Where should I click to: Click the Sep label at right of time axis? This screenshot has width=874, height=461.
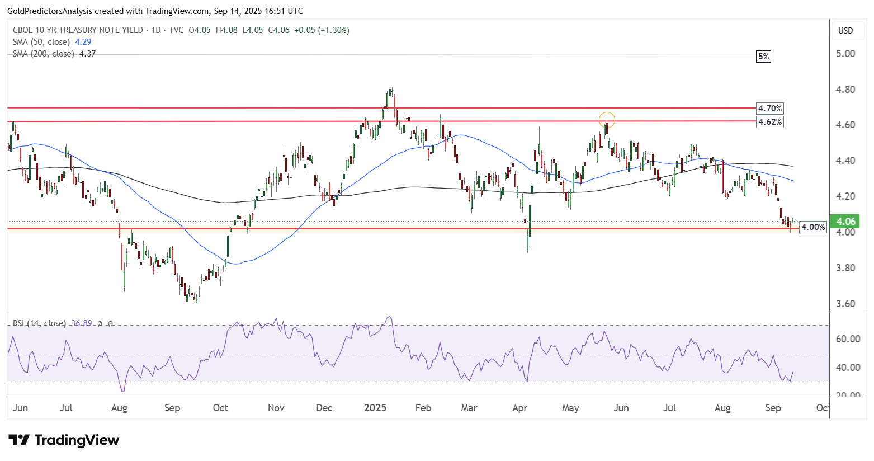[x=773, y=408]
